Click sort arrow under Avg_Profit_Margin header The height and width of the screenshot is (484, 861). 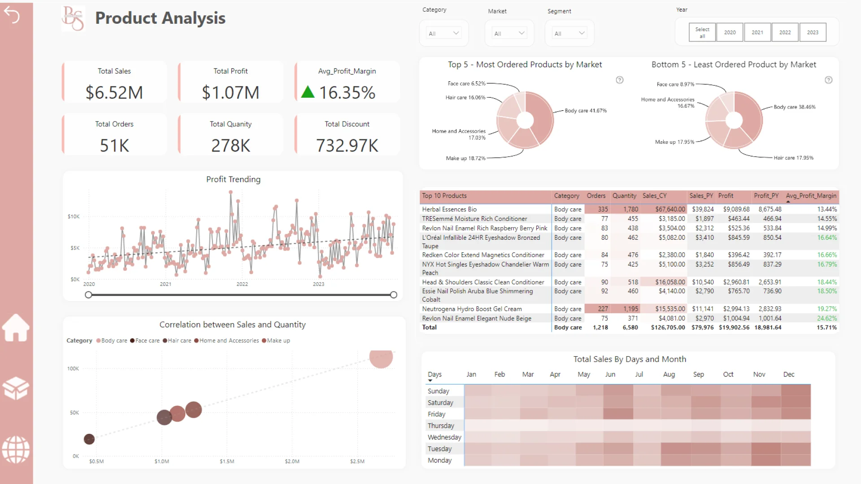pos(788,202)
